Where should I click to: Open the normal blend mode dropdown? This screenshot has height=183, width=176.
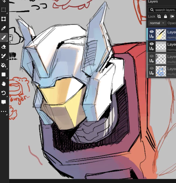(157, 23)
